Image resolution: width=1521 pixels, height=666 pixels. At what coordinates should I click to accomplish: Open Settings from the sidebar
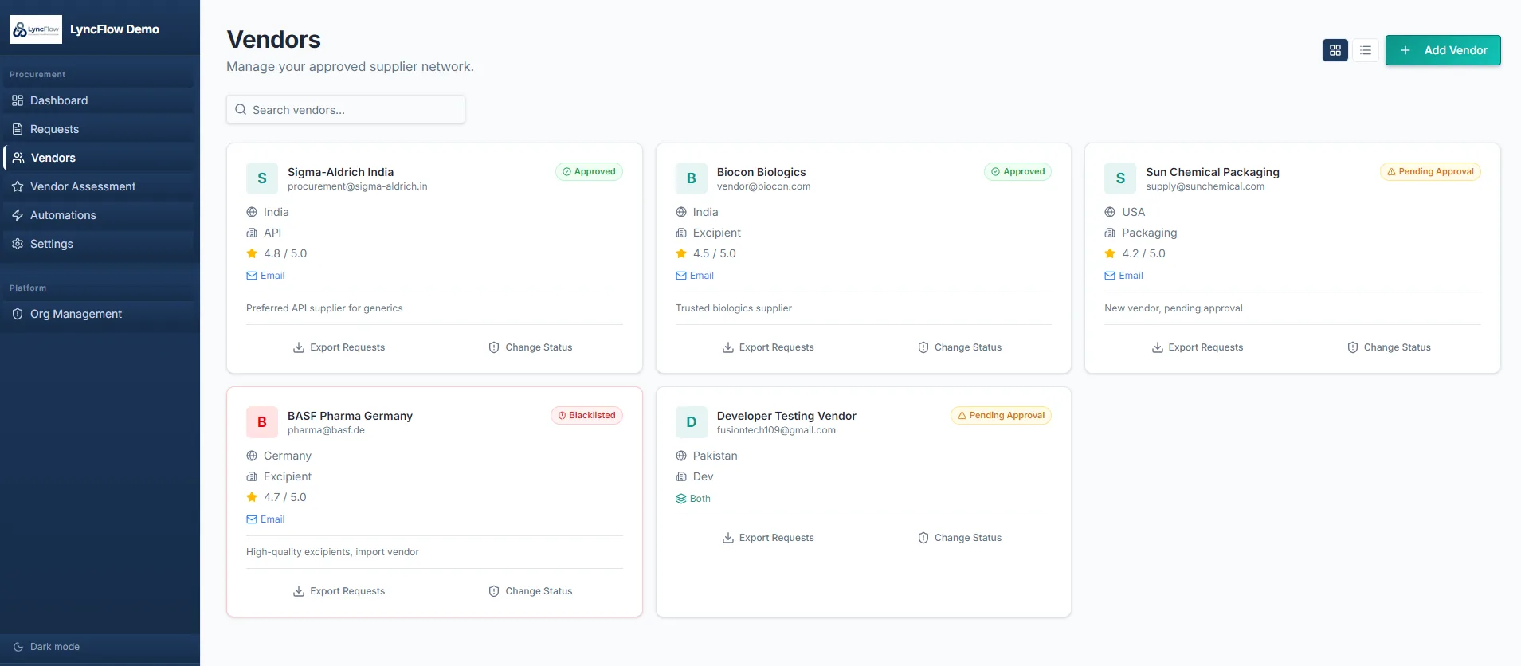coord(100,244)
